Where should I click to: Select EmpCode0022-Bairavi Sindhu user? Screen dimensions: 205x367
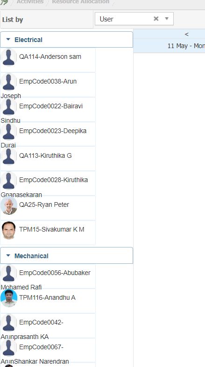point(48,110)
